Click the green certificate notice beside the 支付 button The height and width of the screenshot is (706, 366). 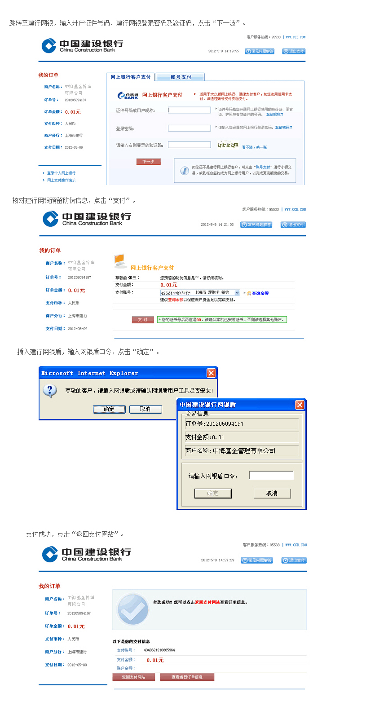[x=222, y=320]
